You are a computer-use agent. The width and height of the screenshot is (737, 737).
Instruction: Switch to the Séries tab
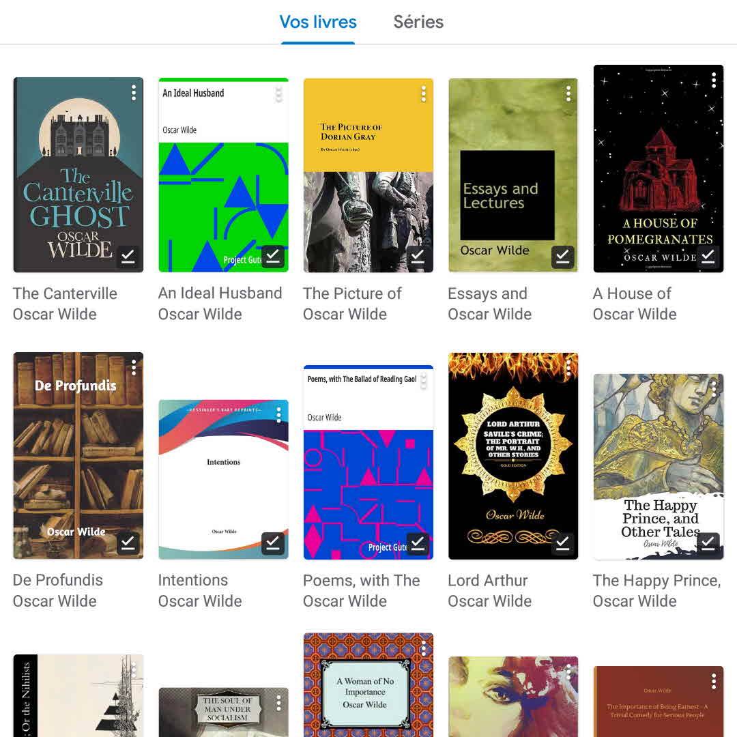tap(418, 22)
